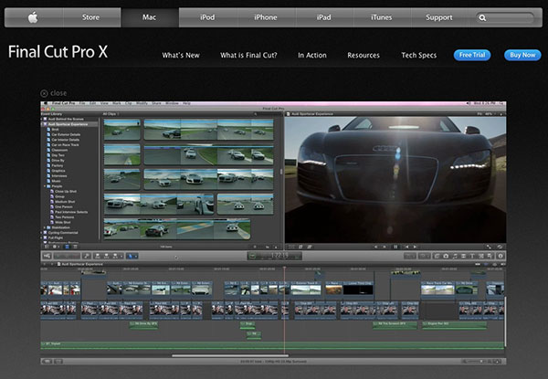Click the magnifier icon in website search box

pyautogui.click(x=482, y=17)
